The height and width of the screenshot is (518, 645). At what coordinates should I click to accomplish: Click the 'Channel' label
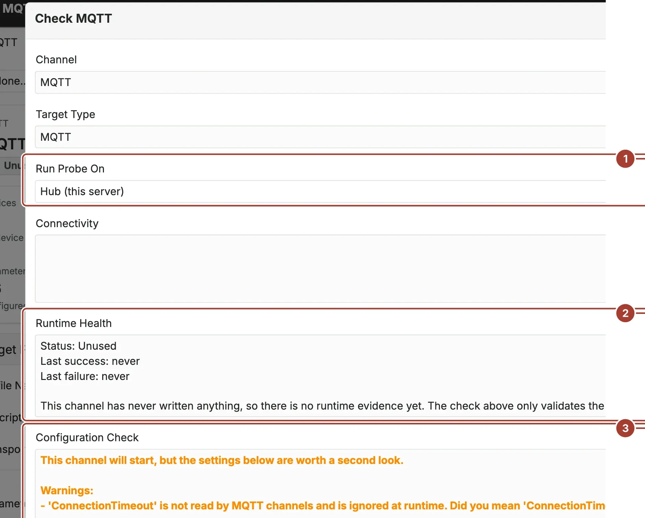(x=56, y=60)
